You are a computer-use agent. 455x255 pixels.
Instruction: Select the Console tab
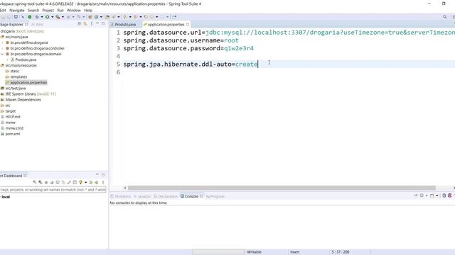(x=191, y=196)
